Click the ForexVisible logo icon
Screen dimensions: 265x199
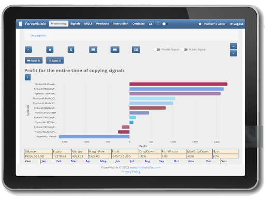tap(20, 24)
